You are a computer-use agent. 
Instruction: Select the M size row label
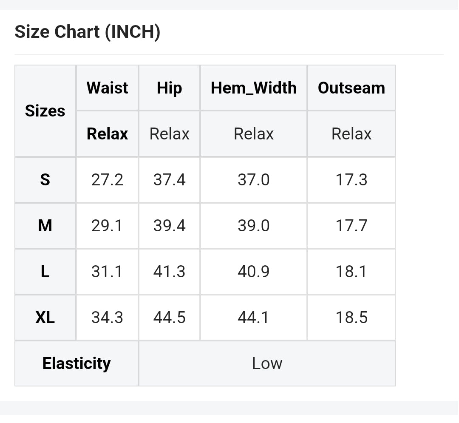pos(45,226)
